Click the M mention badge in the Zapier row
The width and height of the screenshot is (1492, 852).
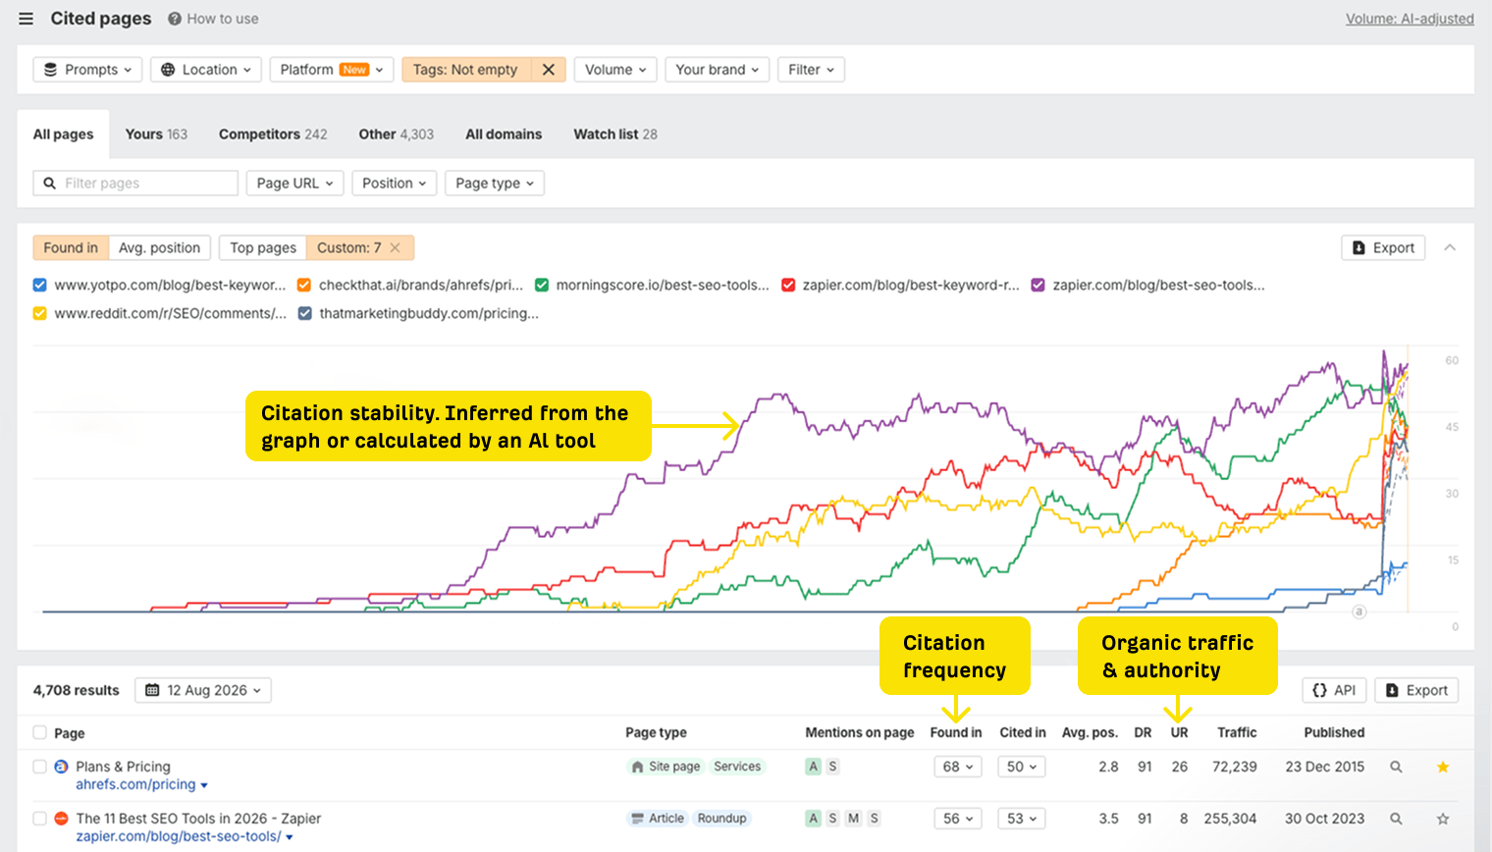tap(853, 819)
